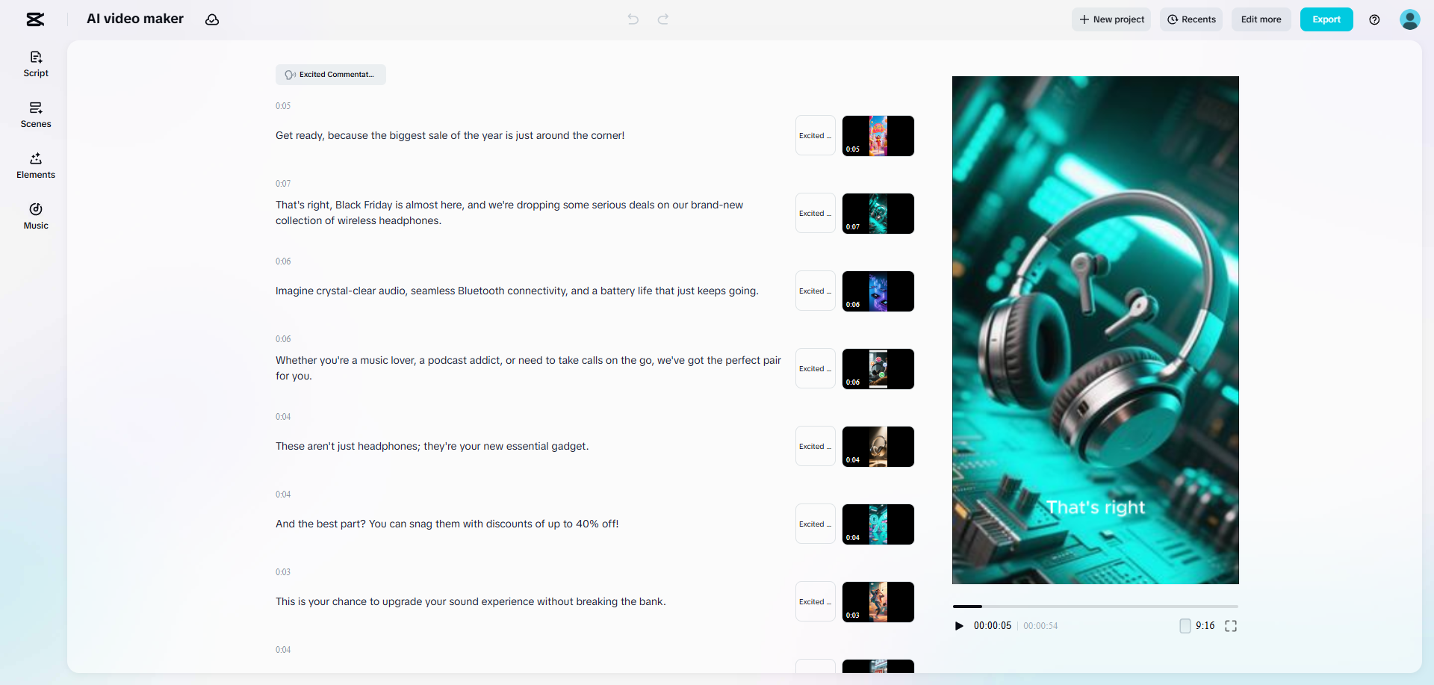Open Excited voice option for 'This is your chance' scene
Screen dimensions: 1434x685
[816, 602]
